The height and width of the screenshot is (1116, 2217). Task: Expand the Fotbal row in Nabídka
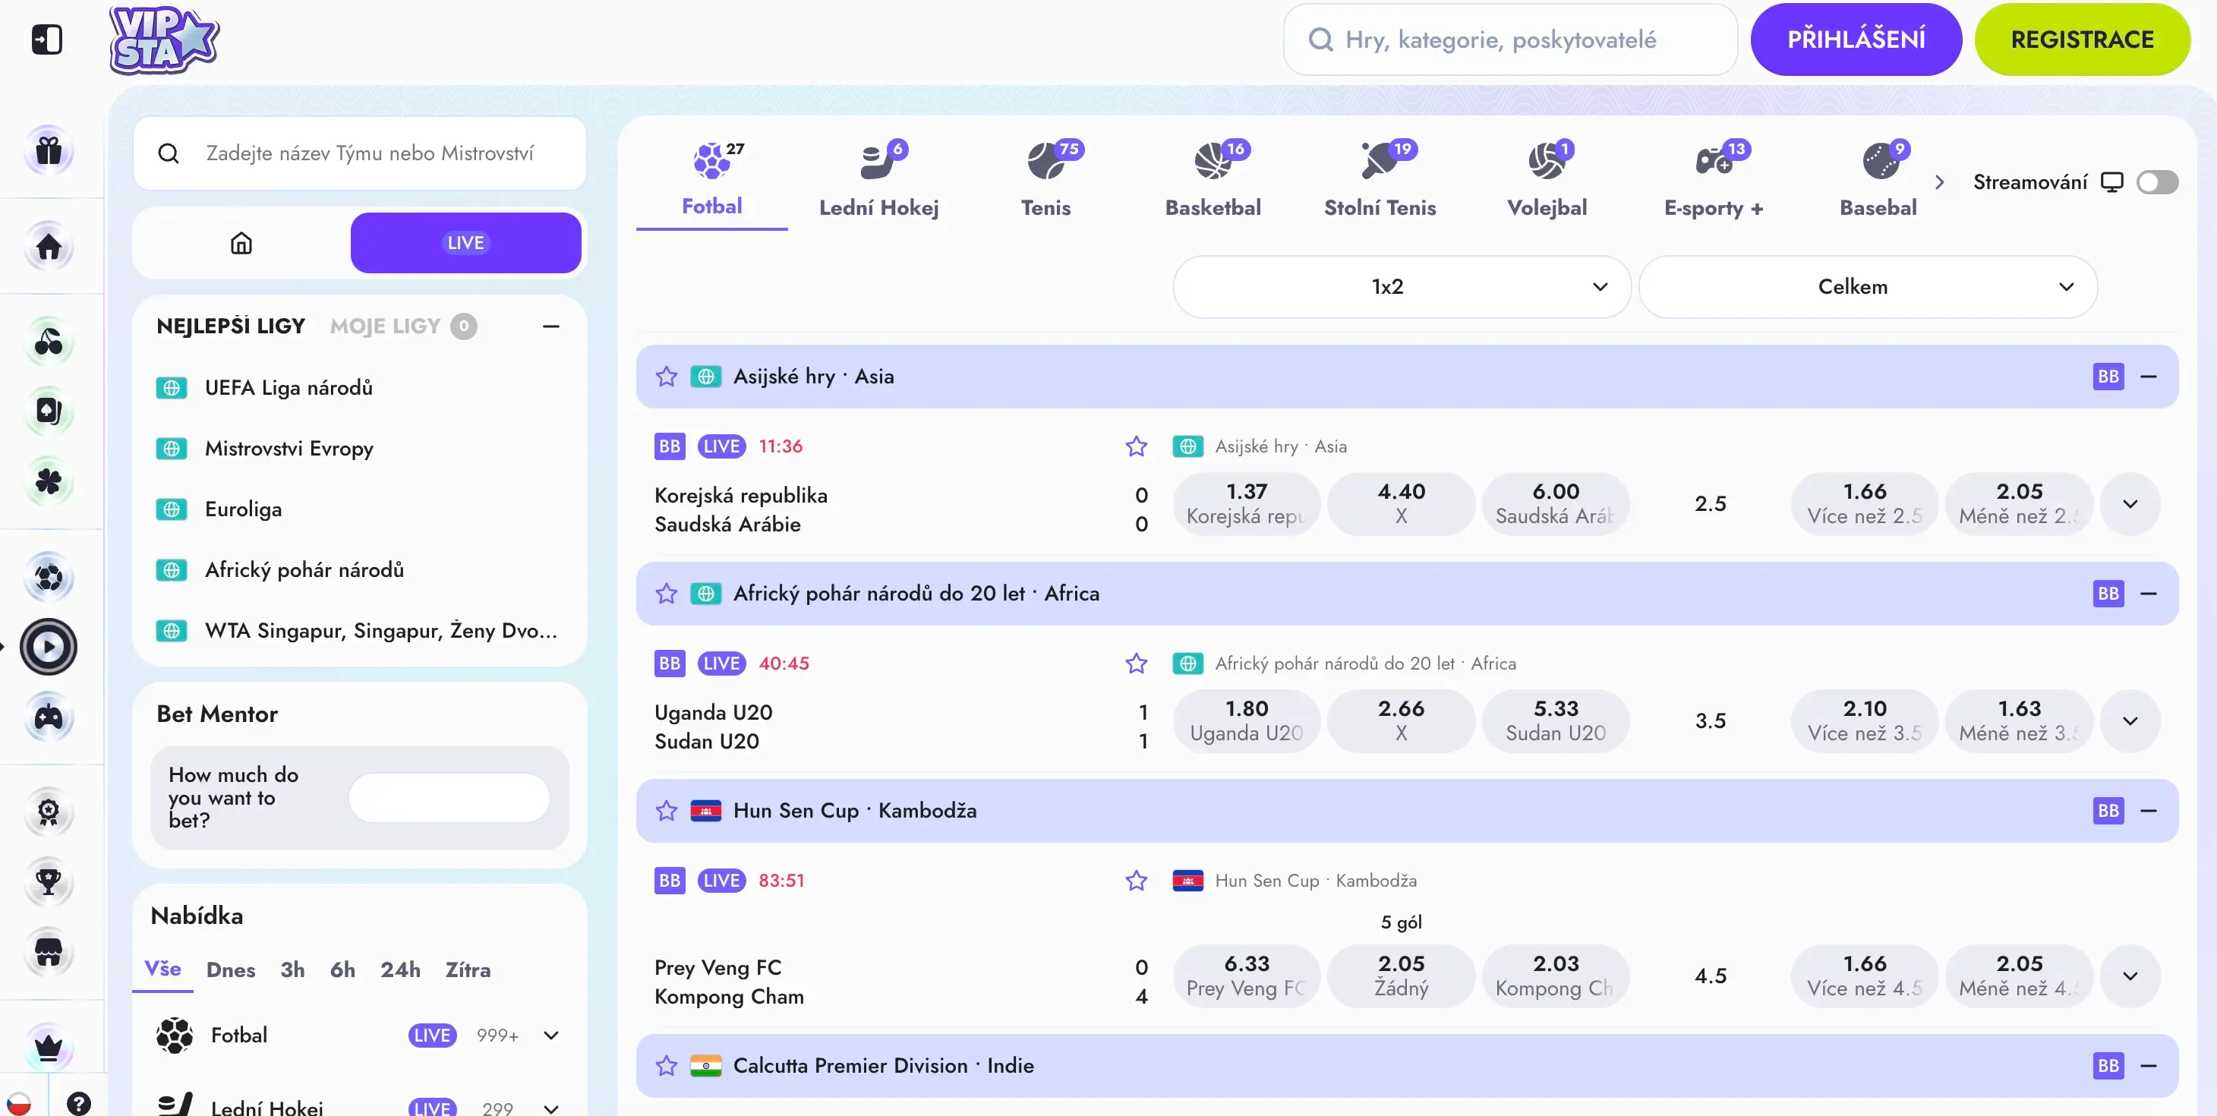click(550, 1035)
